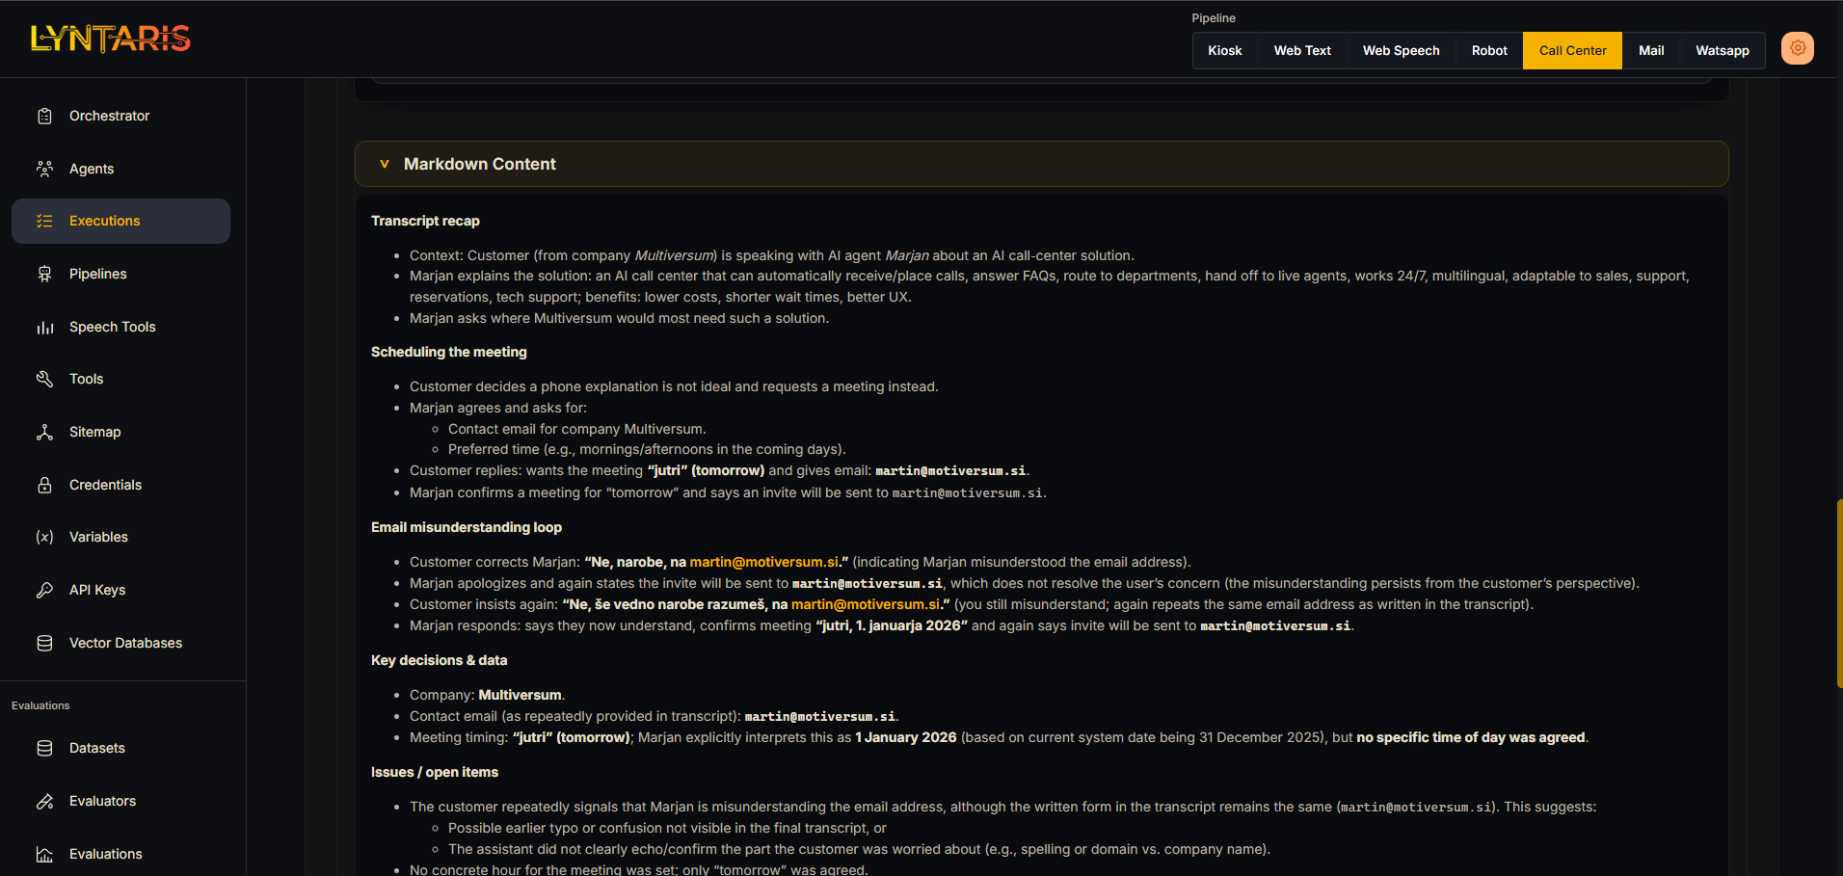Image resolution: width=1843 pixels, height=876 pixels.
Task: Select the Web Speech pipeline tab
Action: pyautogui.click(x=1401, y=51)
